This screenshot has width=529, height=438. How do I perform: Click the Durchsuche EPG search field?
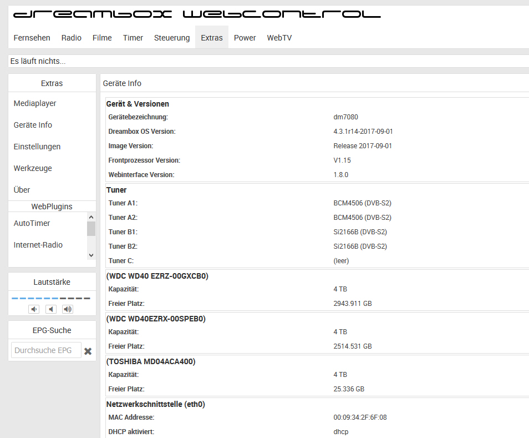coord(46,350)
